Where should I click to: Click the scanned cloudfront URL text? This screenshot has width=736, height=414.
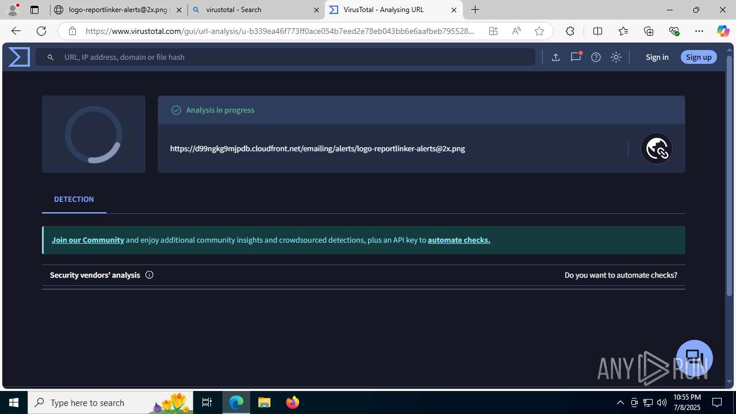(x=317, y=148)
